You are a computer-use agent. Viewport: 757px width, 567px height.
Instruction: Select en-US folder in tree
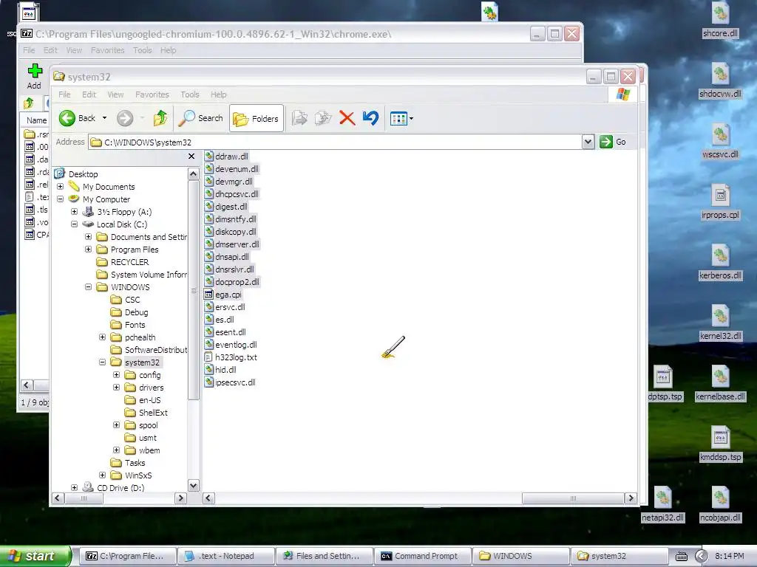149,399
